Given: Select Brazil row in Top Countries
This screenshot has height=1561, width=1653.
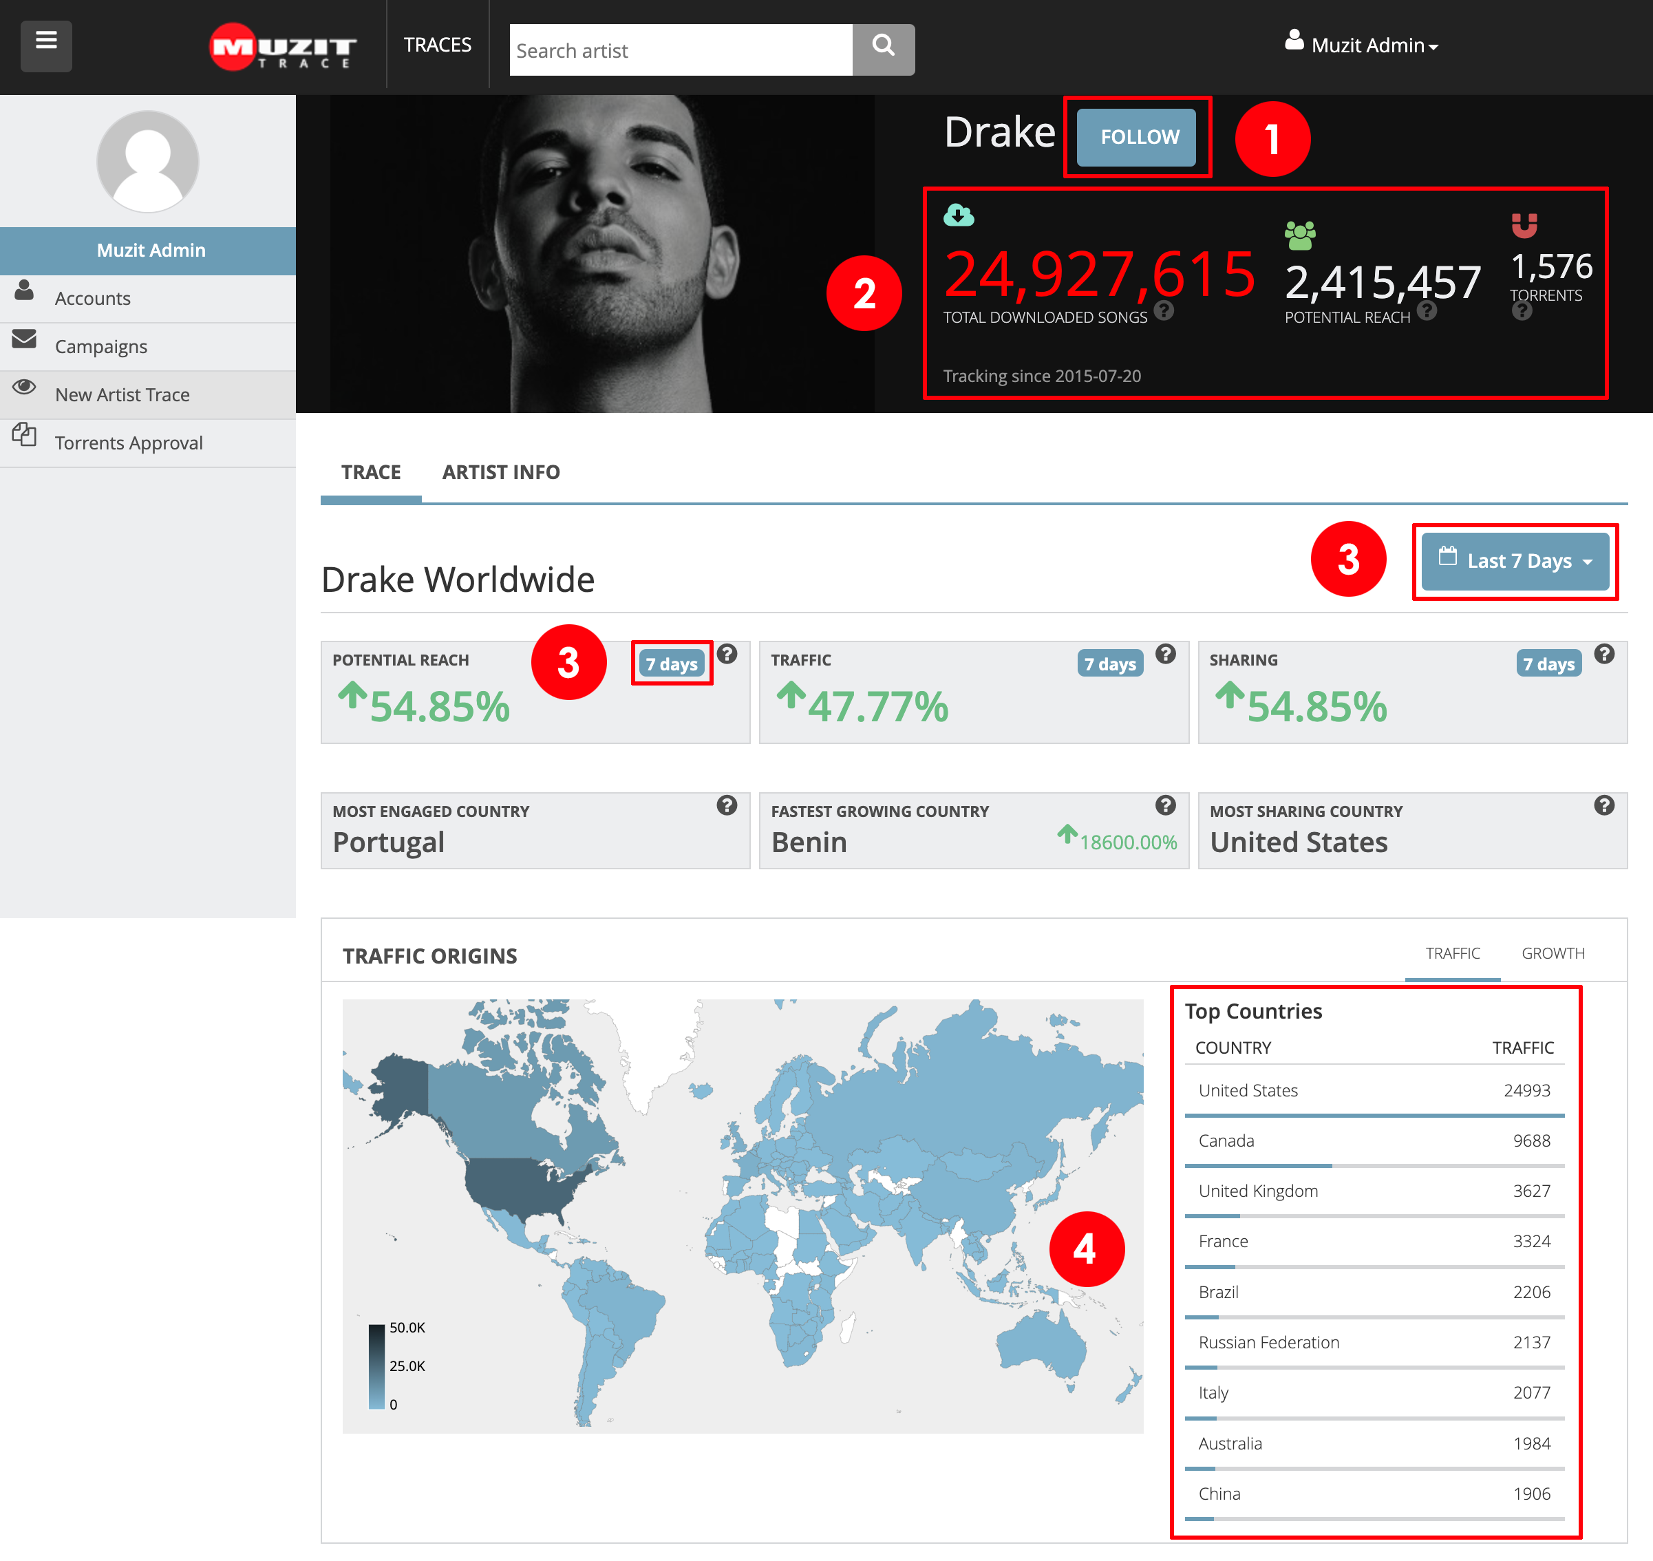Looking at the screenshot, I should [x=1374, y=1293].
